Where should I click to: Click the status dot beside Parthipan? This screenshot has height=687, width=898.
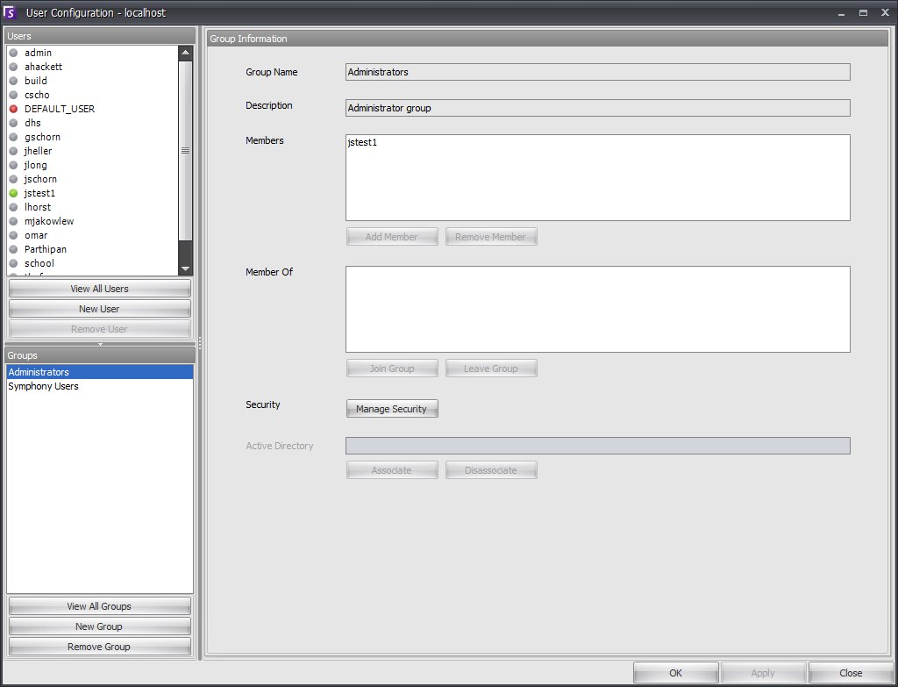(14, 249)
